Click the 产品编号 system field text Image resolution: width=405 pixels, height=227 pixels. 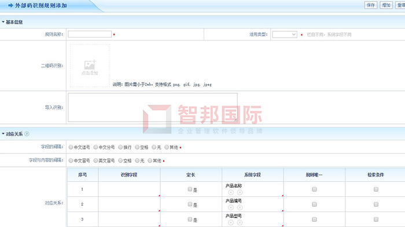coord(234,200)
